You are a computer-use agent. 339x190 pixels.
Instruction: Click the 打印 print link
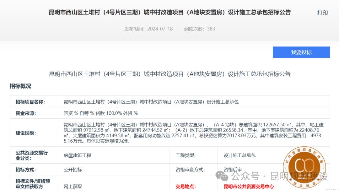point(322,13)
